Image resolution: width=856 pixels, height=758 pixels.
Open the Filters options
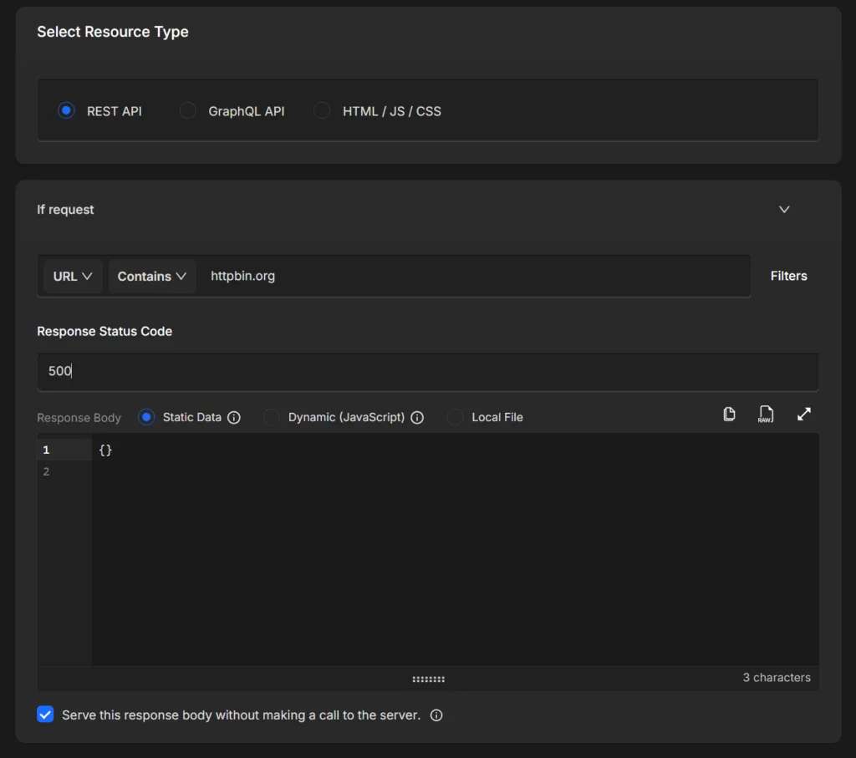788,276
